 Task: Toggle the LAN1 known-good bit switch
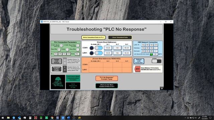pos(99,53)
